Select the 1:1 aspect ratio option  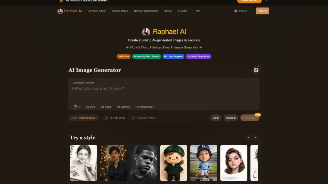point(77,107)
